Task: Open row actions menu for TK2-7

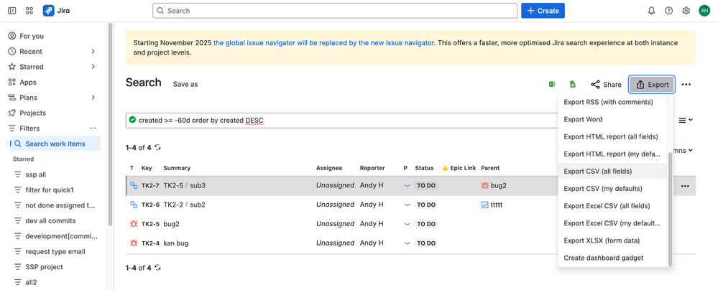Action: point(685,186)
